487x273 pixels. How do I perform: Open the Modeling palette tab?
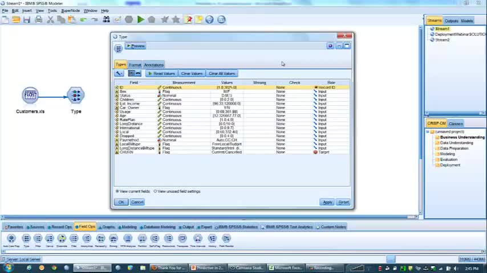(x=128, y=227)
